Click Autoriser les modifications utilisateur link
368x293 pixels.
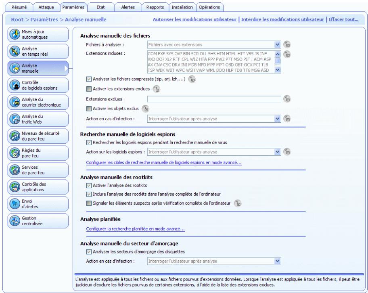pyautogui.click(x=194, y=19)
